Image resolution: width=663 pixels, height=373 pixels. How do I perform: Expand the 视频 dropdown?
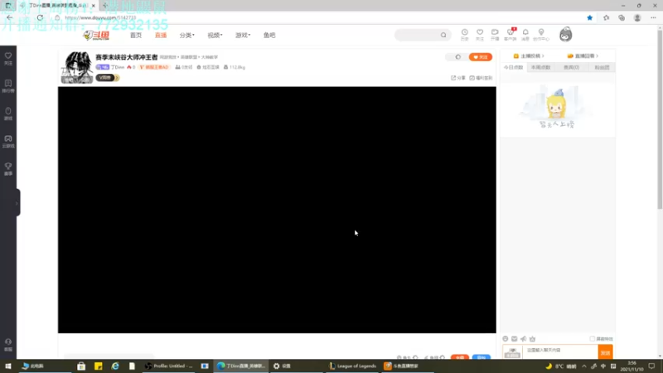[x=215, y=35]
